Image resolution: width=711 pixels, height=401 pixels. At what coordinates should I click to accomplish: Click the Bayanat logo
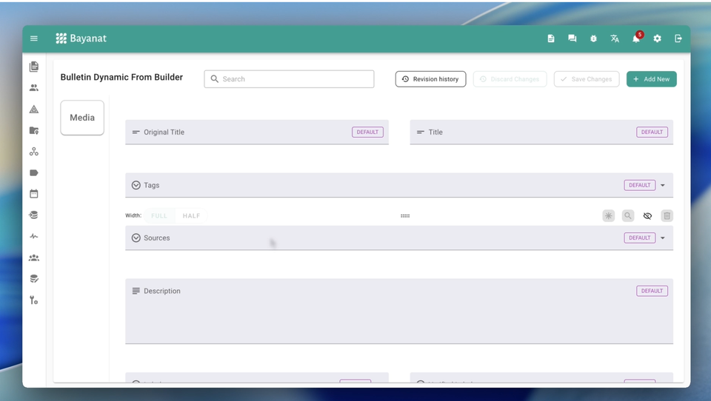(x=81, y=38)
